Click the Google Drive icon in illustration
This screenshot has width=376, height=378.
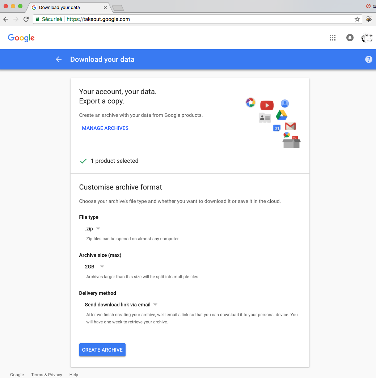[x=282, y=115]
